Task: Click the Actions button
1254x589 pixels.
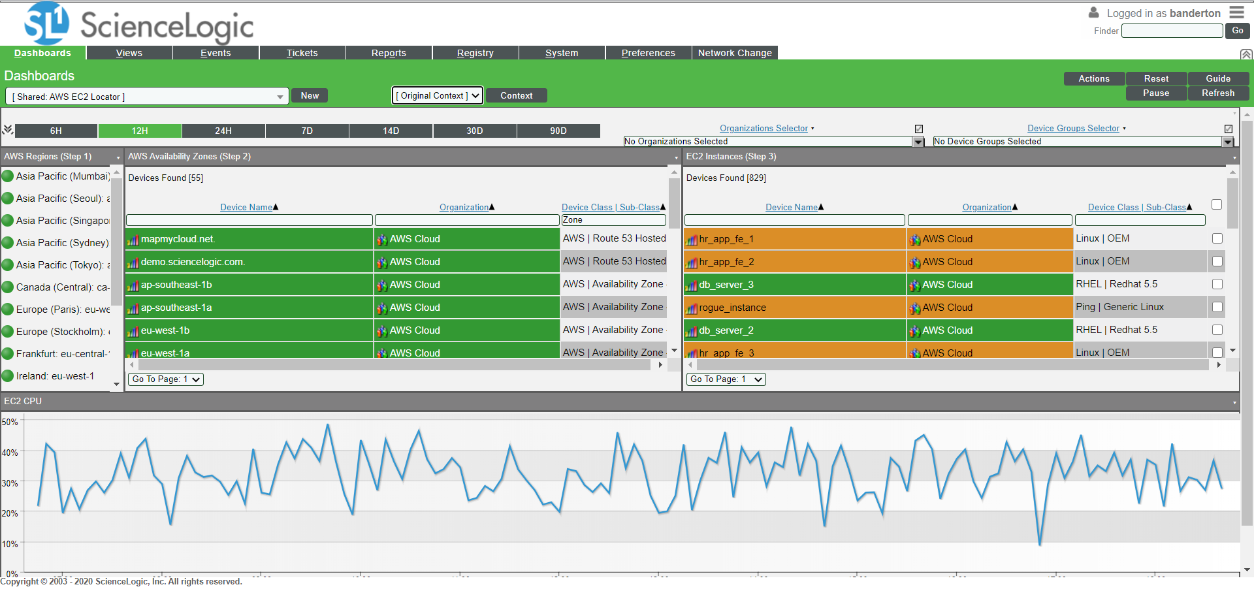Action: click(x=1094, y=78)
